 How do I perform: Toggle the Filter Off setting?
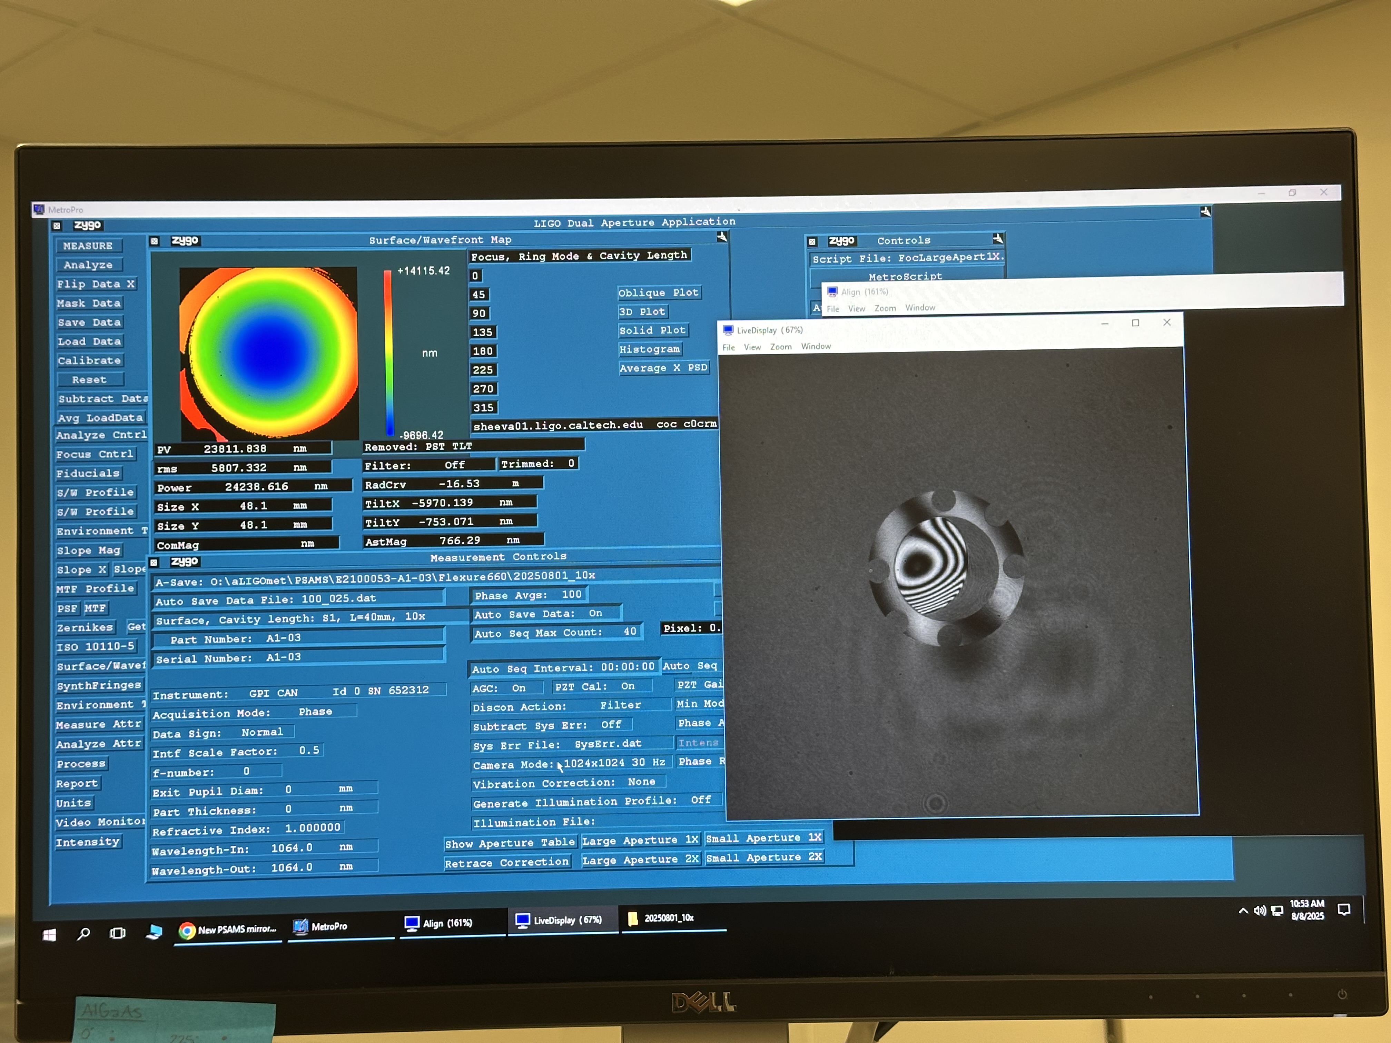pos(430,465)
